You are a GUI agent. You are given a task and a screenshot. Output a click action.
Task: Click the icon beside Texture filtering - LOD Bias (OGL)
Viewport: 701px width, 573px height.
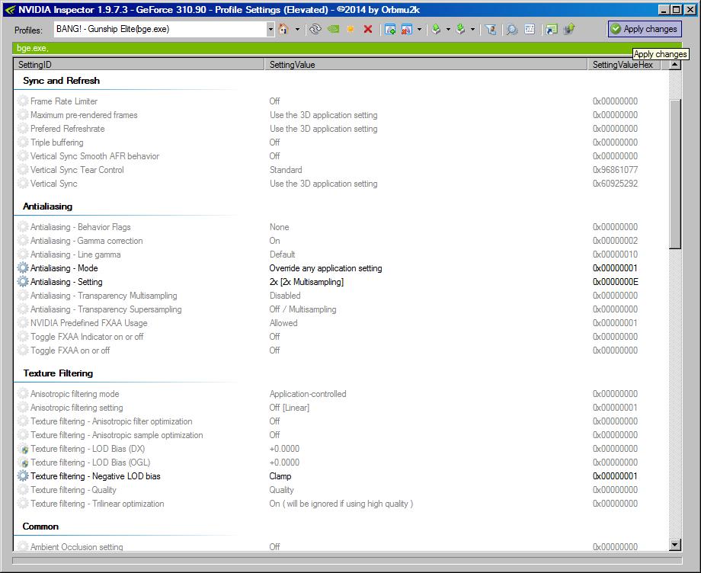pyautogui.click(x=24, y=463)
